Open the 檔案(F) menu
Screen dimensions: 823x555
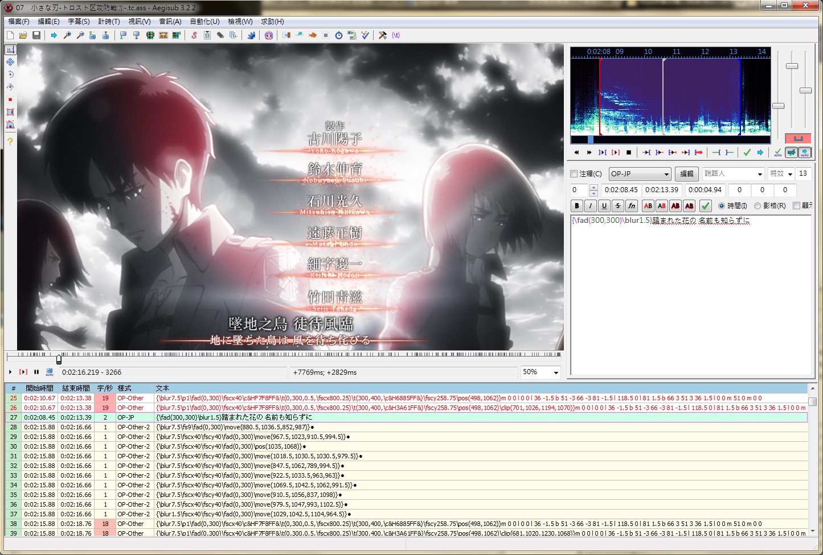19,22
